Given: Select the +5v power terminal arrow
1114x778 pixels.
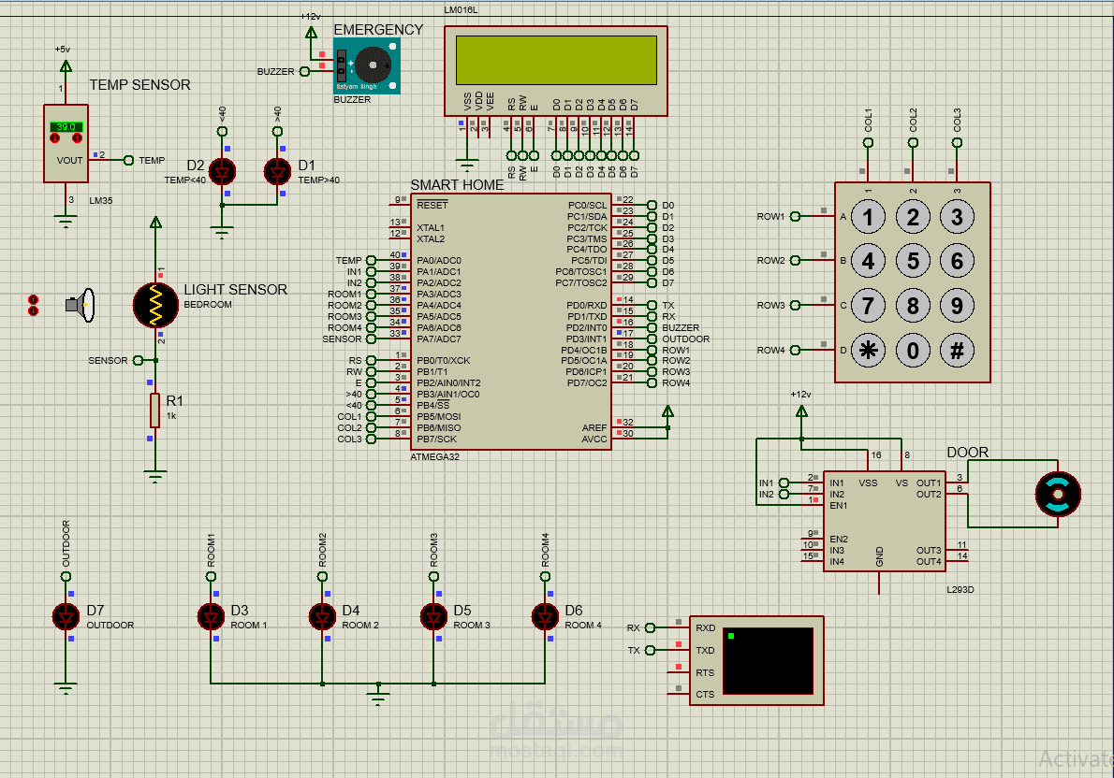Looking at the screenshot, I should 66,66.
